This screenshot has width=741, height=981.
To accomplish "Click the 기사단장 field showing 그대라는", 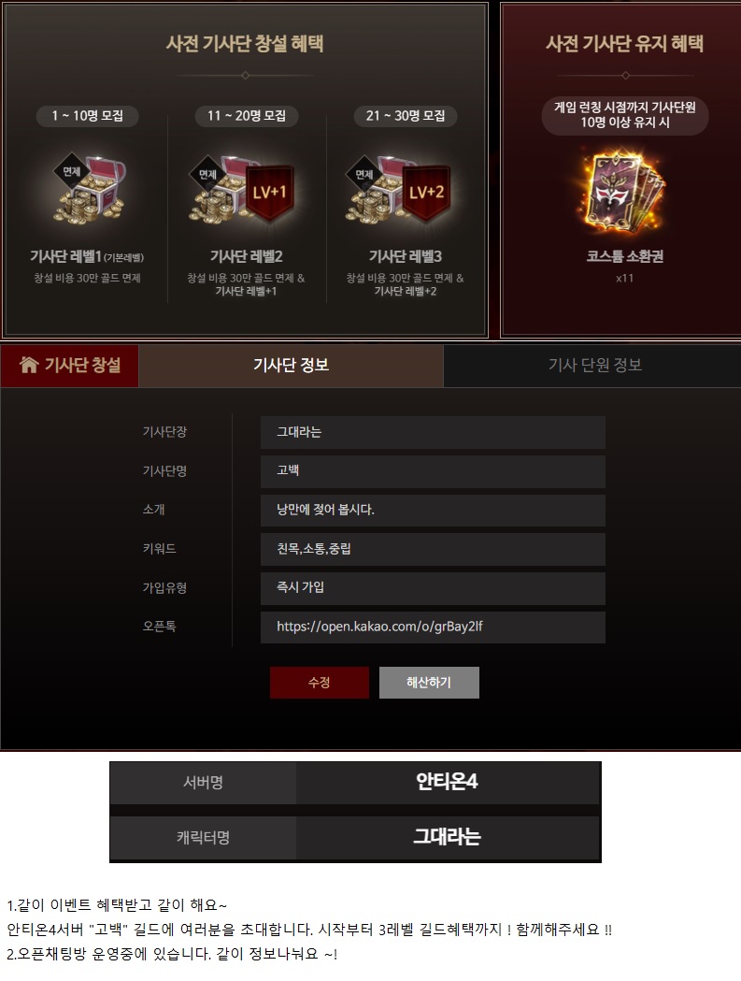I will pyautogui.click(x=433, y=432).
